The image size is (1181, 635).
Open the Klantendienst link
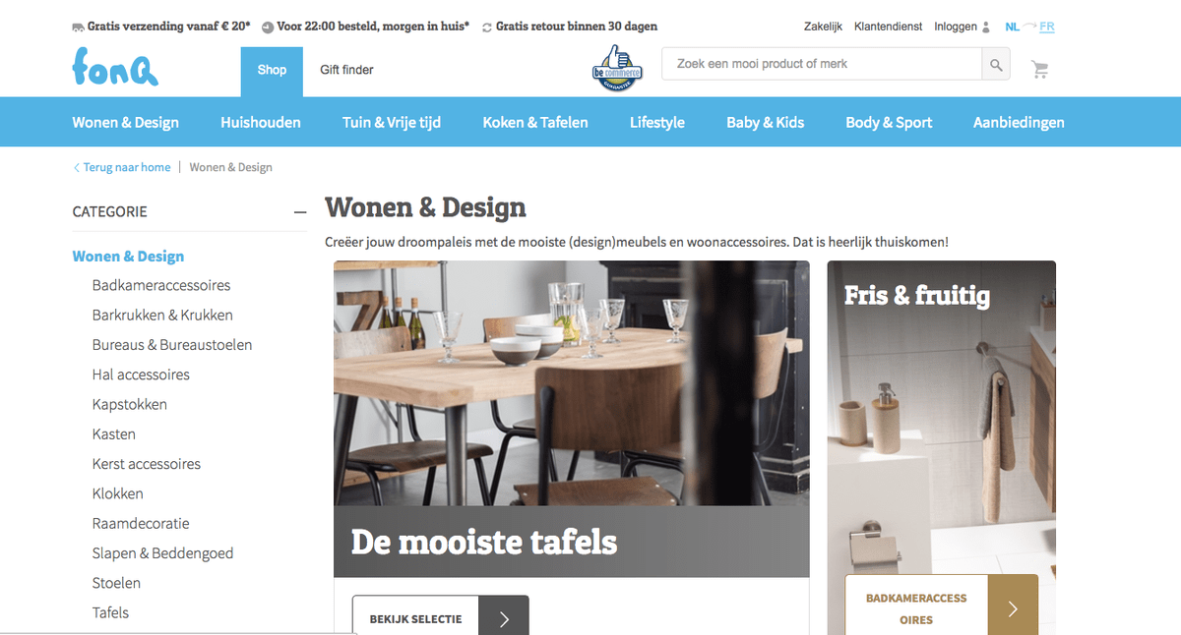pos(888,28)
